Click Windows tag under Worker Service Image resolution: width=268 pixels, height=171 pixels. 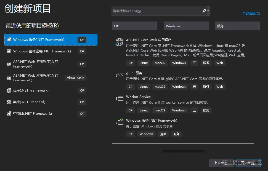coord(179,110)
